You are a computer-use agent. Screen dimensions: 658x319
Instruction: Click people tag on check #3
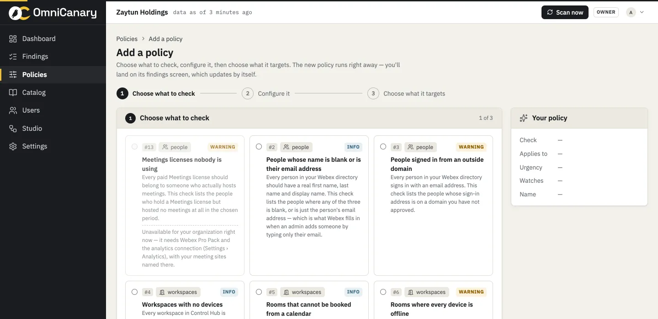(x=420, y=147)
